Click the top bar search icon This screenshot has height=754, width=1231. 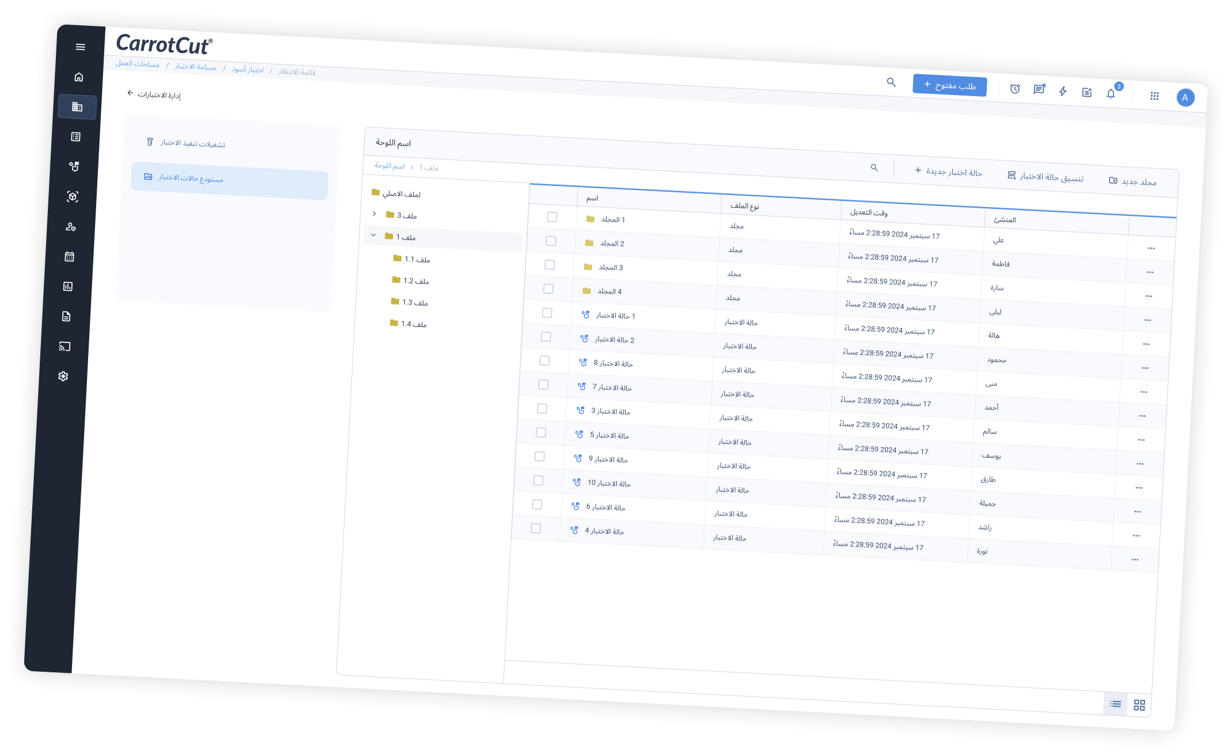point(891,82)
